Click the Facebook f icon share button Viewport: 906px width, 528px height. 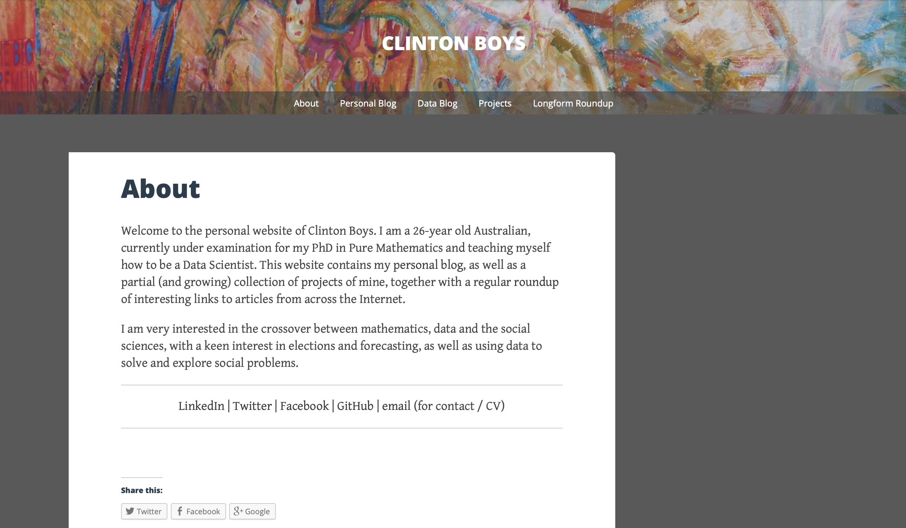pyautogui.click(x=180, y=511)
